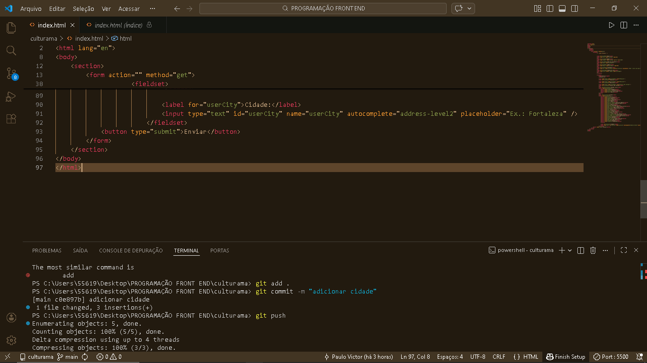Viewport: 647px width, 363px height.
Task: Click the Port: 5500 status bar button
Action: [611, 357]
